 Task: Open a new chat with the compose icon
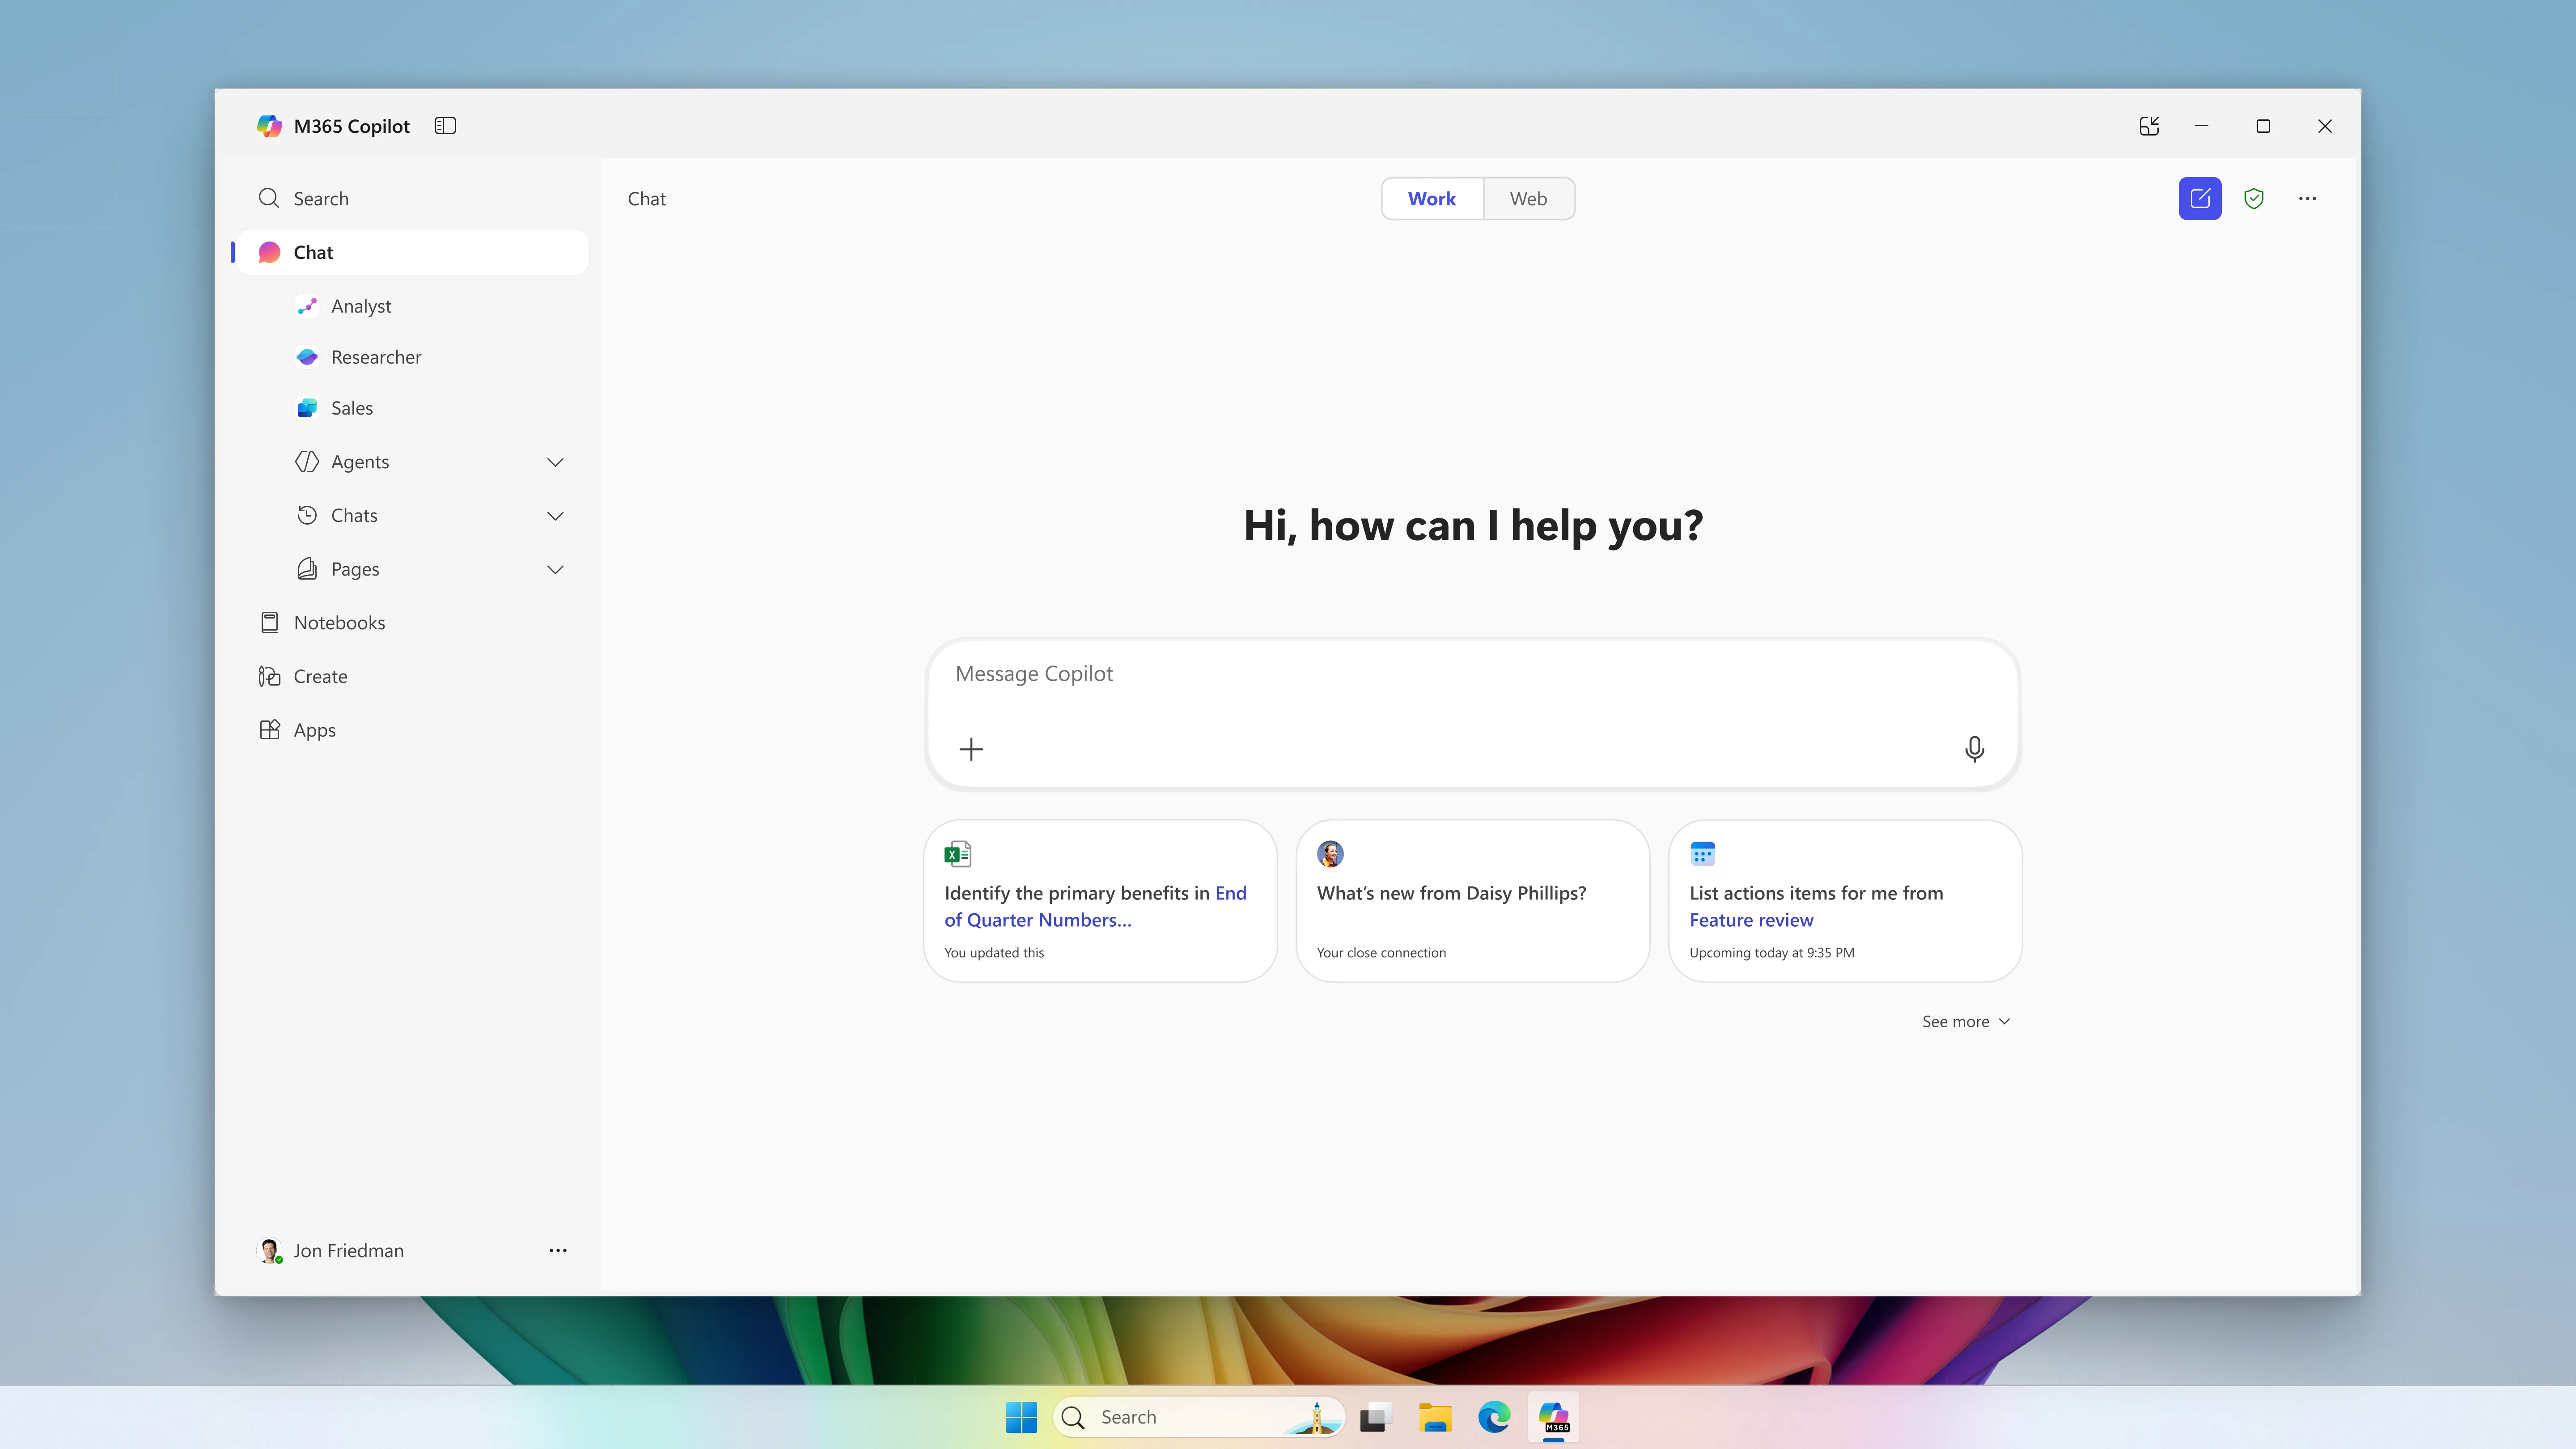pos(2199,198)
